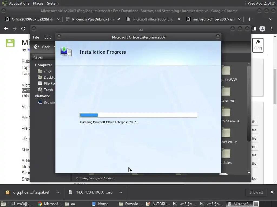Switch to AUTORUN editor in taskbar
The width and height of the screenshot is (277, 207).
pos(159,204)
